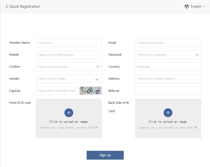The width and height of the screenshot is (210, 167).
Task: Click the Gender dropdown chevron arrow
Action: (x=97, y=79)
